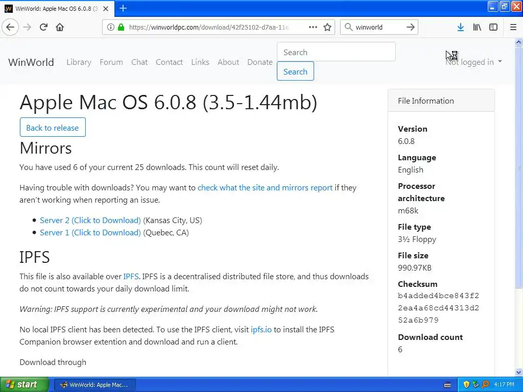Download from Server 2 Kansas City

point(90,220)
